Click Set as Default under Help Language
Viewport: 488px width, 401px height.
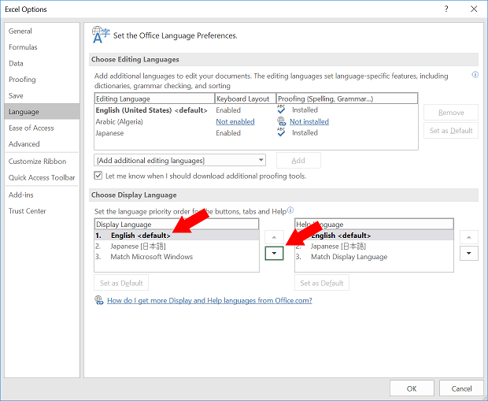tap(321, 284)
